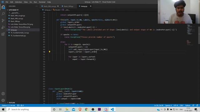Open the Explorer view in activity bar

tap(3, 7)
